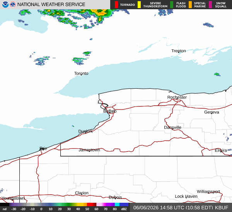This screenshot has height=212, width=232.
Task: Click the yellow-orange storm core at top
Action: pos(101,13)
